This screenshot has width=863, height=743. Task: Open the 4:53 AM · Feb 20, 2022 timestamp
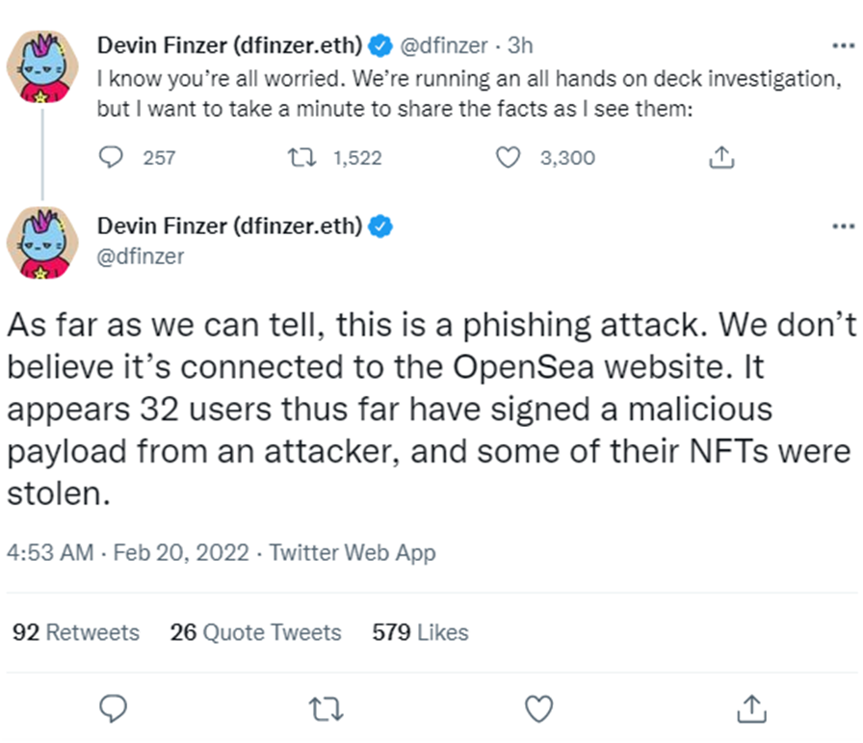coord(128,552)
